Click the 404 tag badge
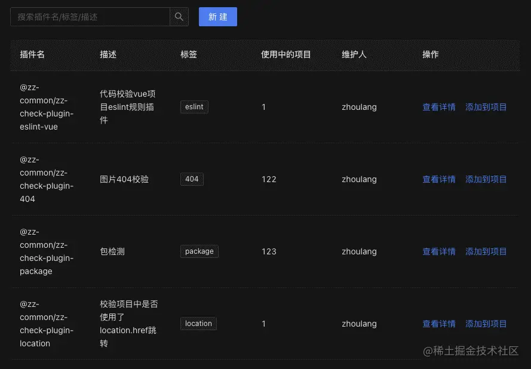This screenshot has width=531, height=369. click(192, 179)
